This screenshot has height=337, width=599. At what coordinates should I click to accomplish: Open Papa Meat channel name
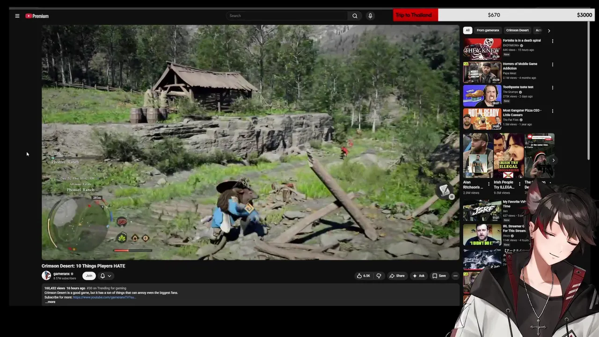tap(510, 73)
